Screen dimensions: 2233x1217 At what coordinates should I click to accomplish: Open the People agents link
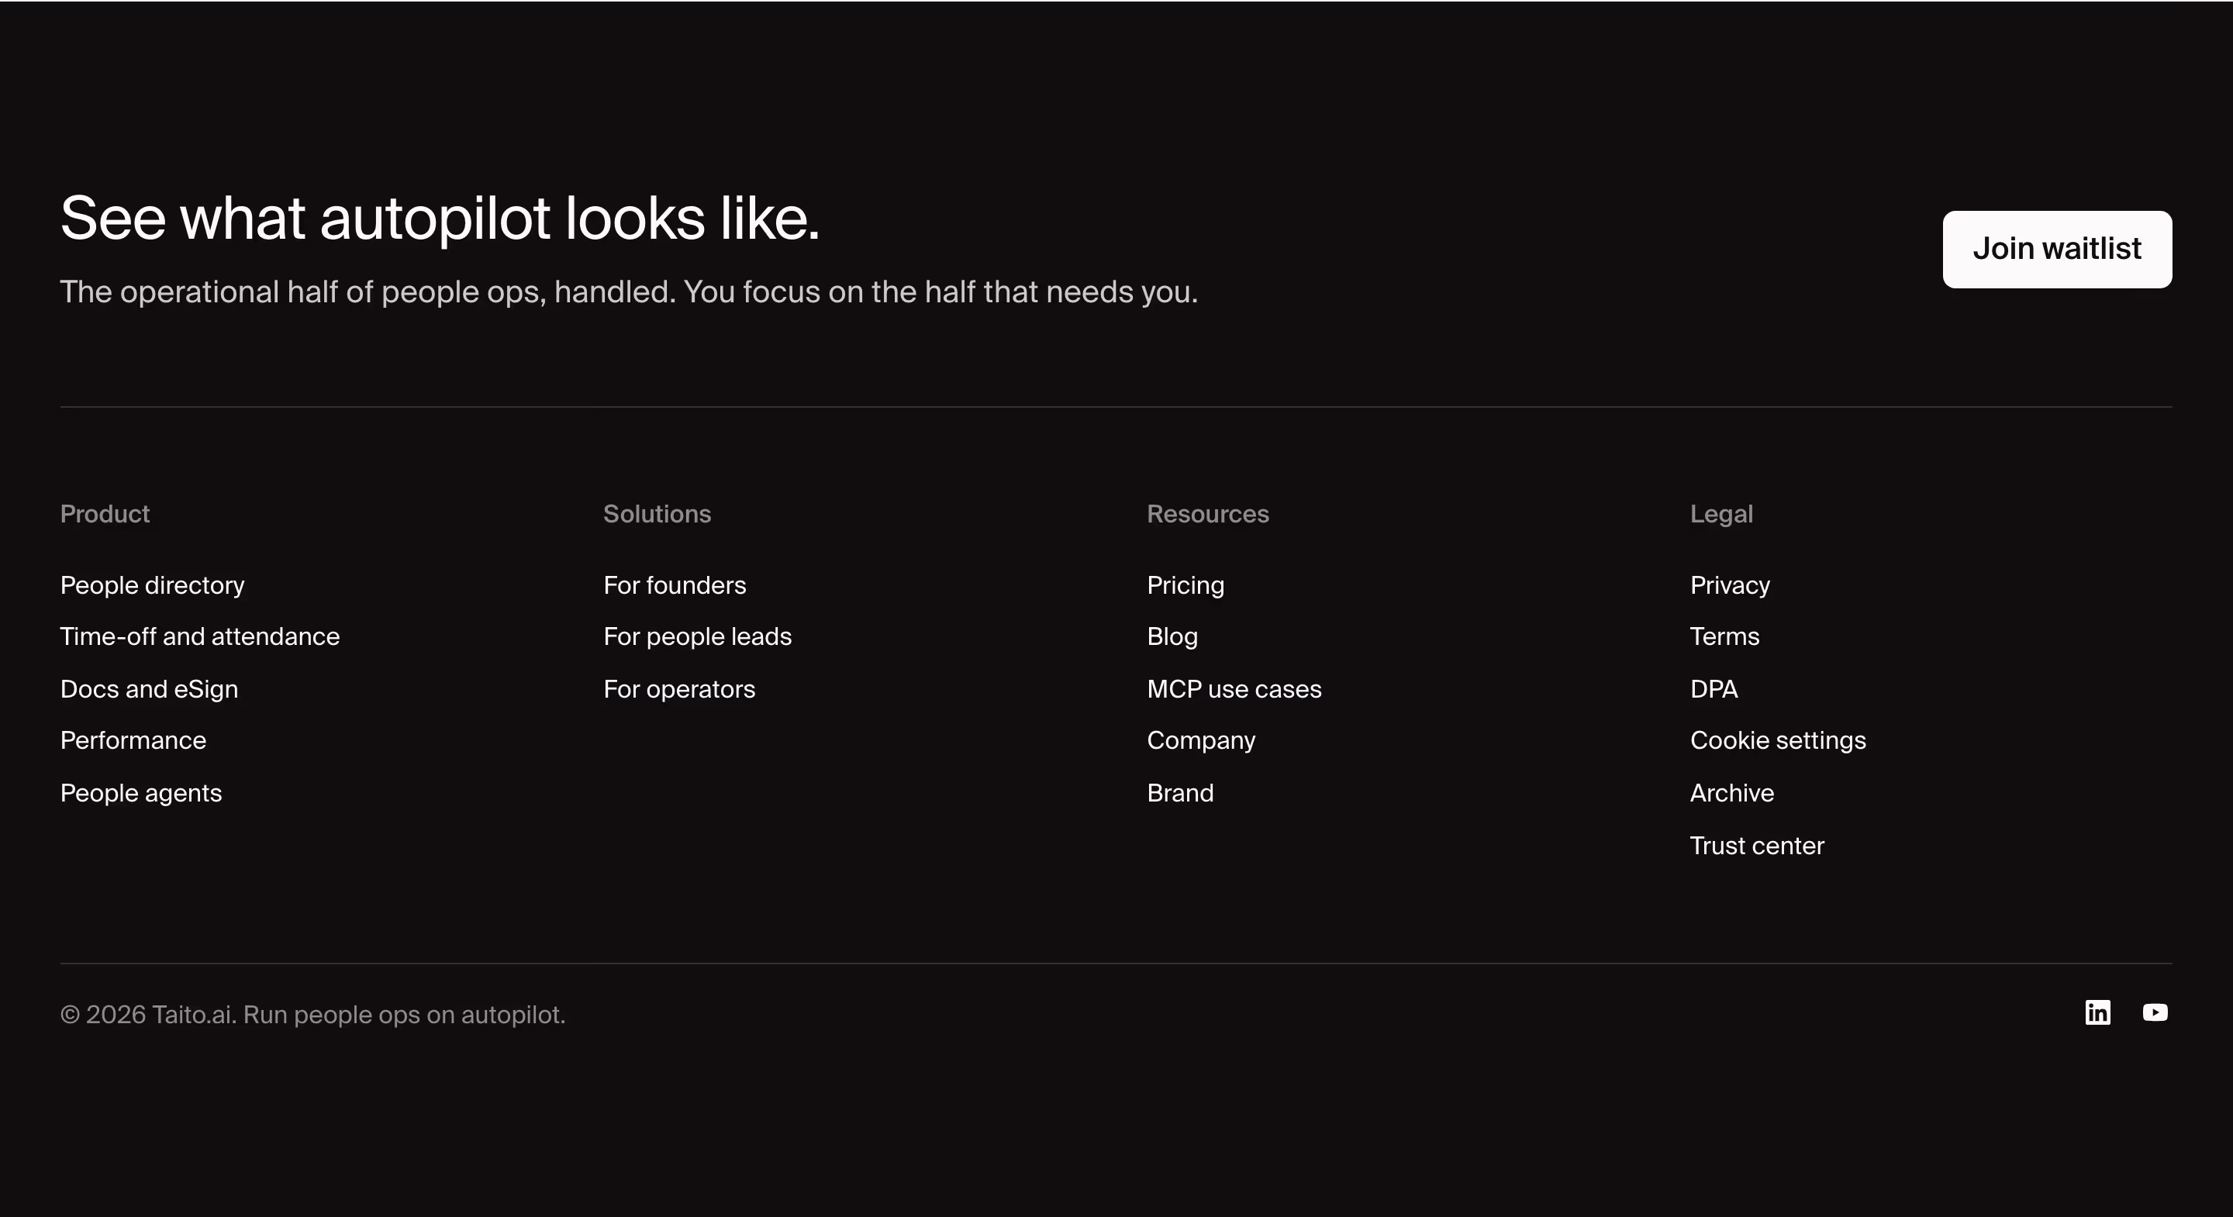click(141, 793)
